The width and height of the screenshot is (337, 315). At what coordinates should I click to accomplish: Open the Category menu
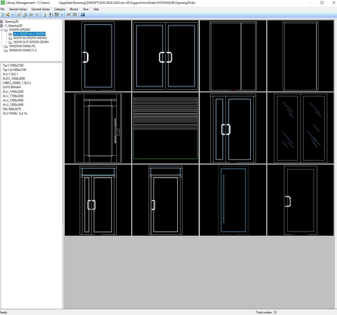(60, 9)
